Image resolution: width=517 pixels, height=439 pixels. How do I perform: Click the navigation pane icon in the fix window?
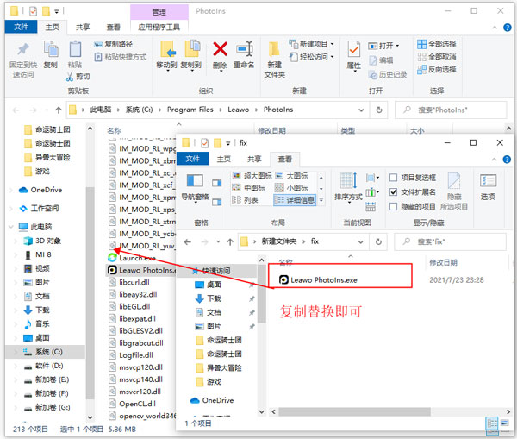tap(195, 181)
